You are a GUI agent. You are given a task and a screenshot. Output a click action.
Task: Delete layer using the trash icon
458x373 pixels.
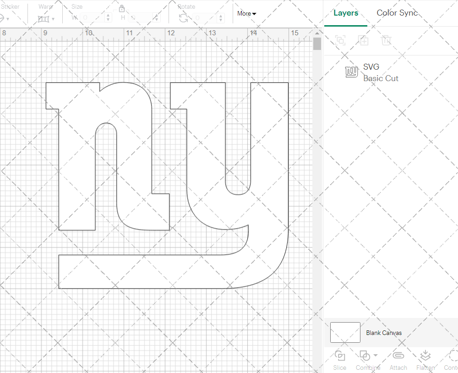coord(387,40)
